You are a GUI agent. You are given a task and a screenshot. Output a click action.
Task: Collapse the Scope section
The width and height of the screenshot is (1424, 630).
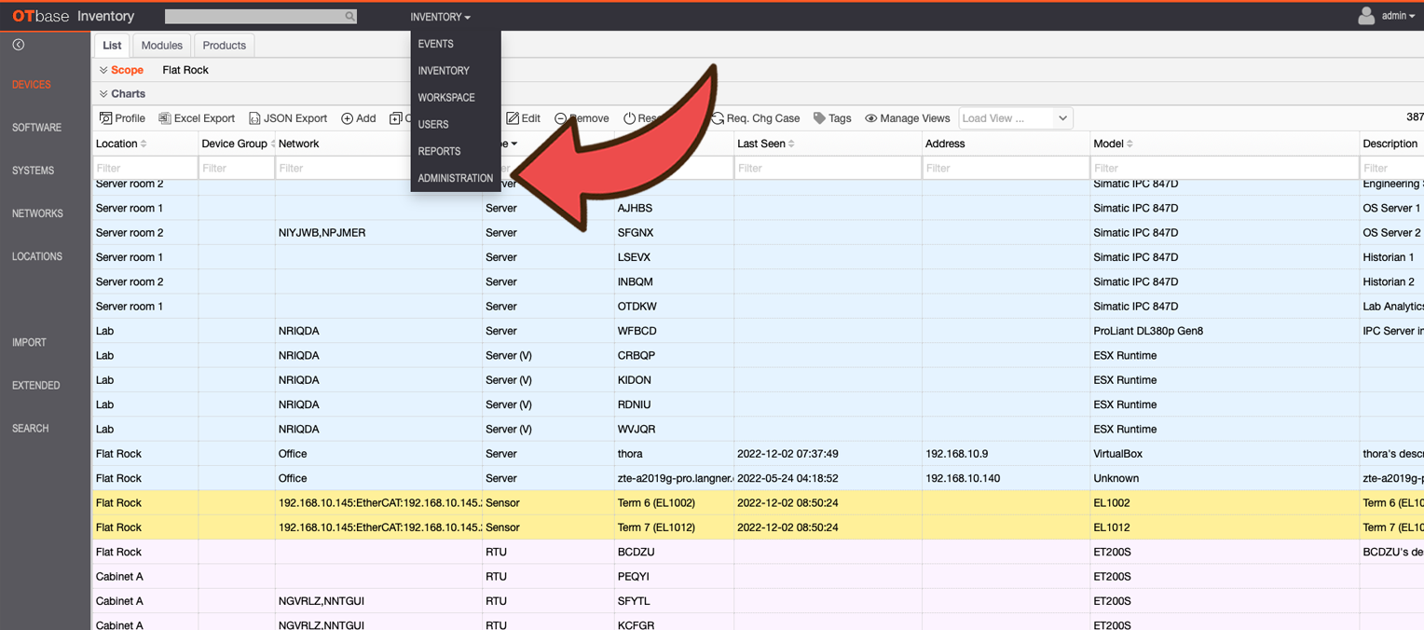(x=121, y=70)
